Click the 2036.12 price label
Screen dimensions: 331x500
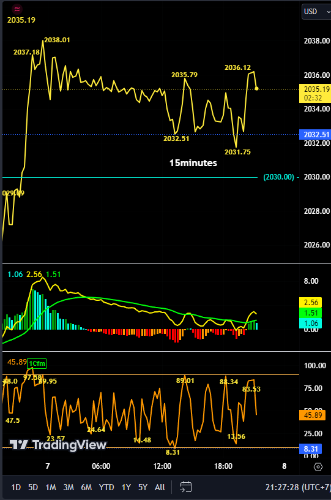tap(237, 67)
